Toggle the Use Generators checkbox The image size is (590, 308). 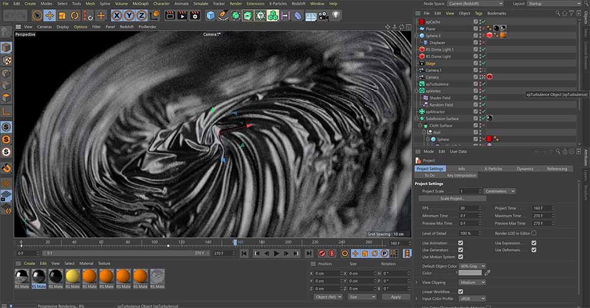tap(460, 250)
